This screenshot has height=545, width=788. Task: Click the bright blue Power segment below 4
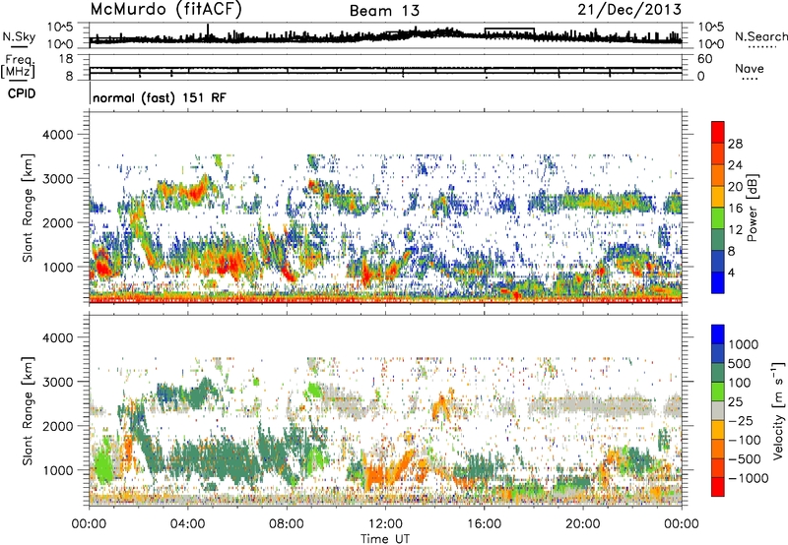point(718,282)
